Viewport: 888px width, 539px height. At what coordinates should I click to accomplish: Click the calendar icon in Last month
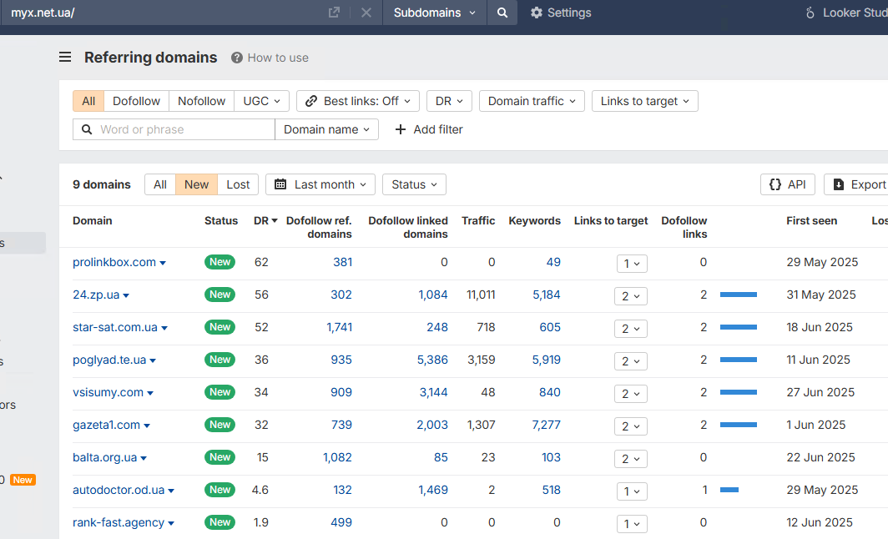pos(280,184)
